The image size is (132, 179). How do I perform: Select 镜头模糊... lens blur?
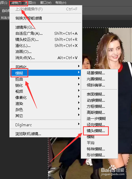pyautogui.click(x=99, y=131)
